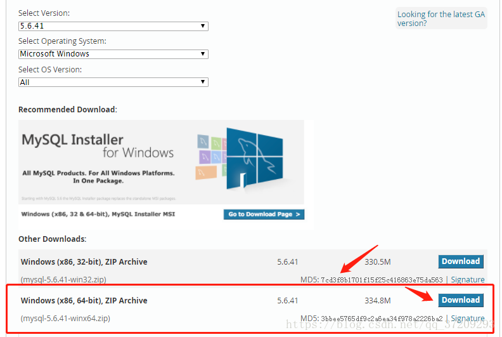Click the "Recommended Download:" heading
The width and height of the screenshot is (502, 337).
tap(68, 110)
